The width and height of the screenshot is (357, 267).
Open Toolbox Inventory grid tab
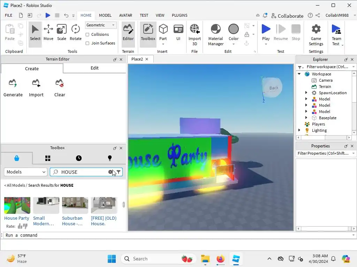click(47, 158)
